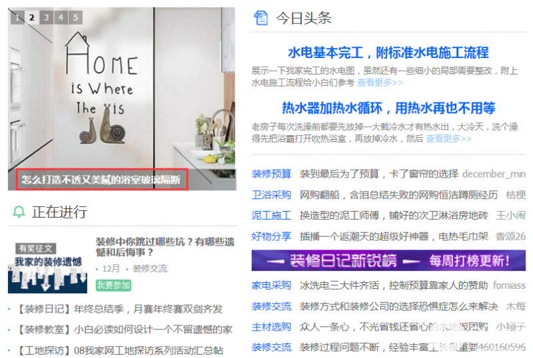Screen dimensions: 533x358
Task: Click the 今日头条 document icon
Action: [x=261, y=18]
